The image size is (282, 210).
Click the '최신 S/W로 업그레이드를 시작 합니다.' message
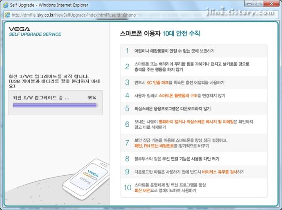(x=49, y=76)
